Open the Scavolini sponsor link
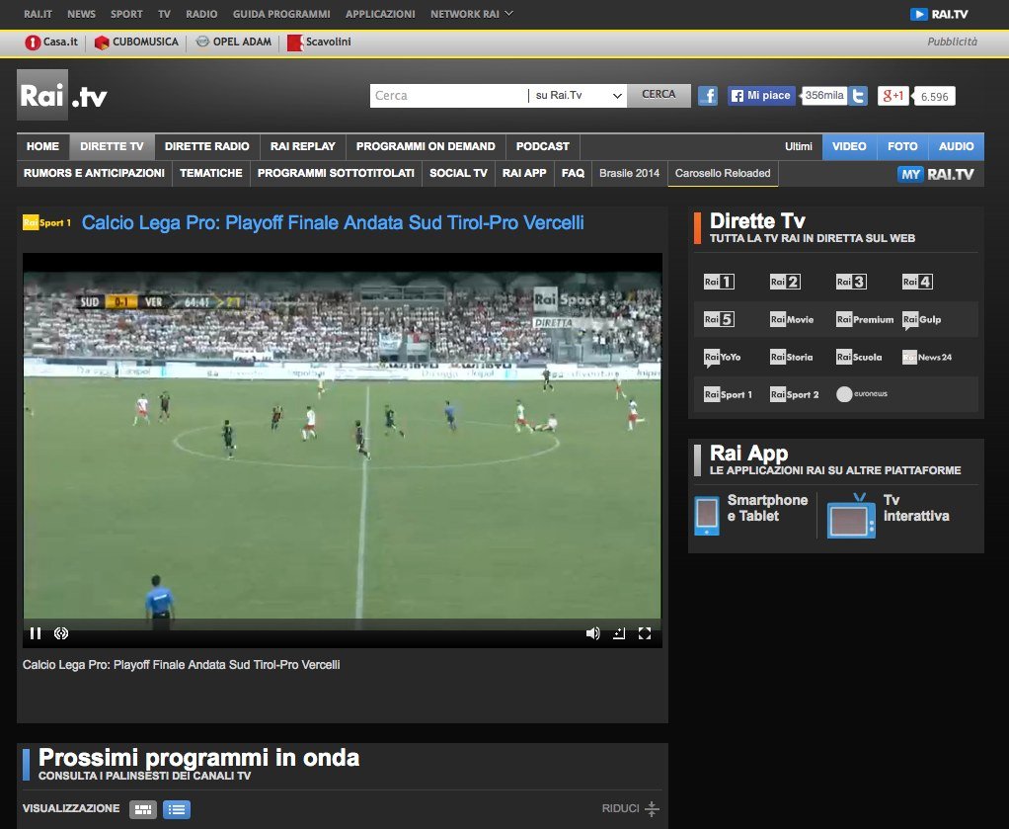 pos(319,41)
